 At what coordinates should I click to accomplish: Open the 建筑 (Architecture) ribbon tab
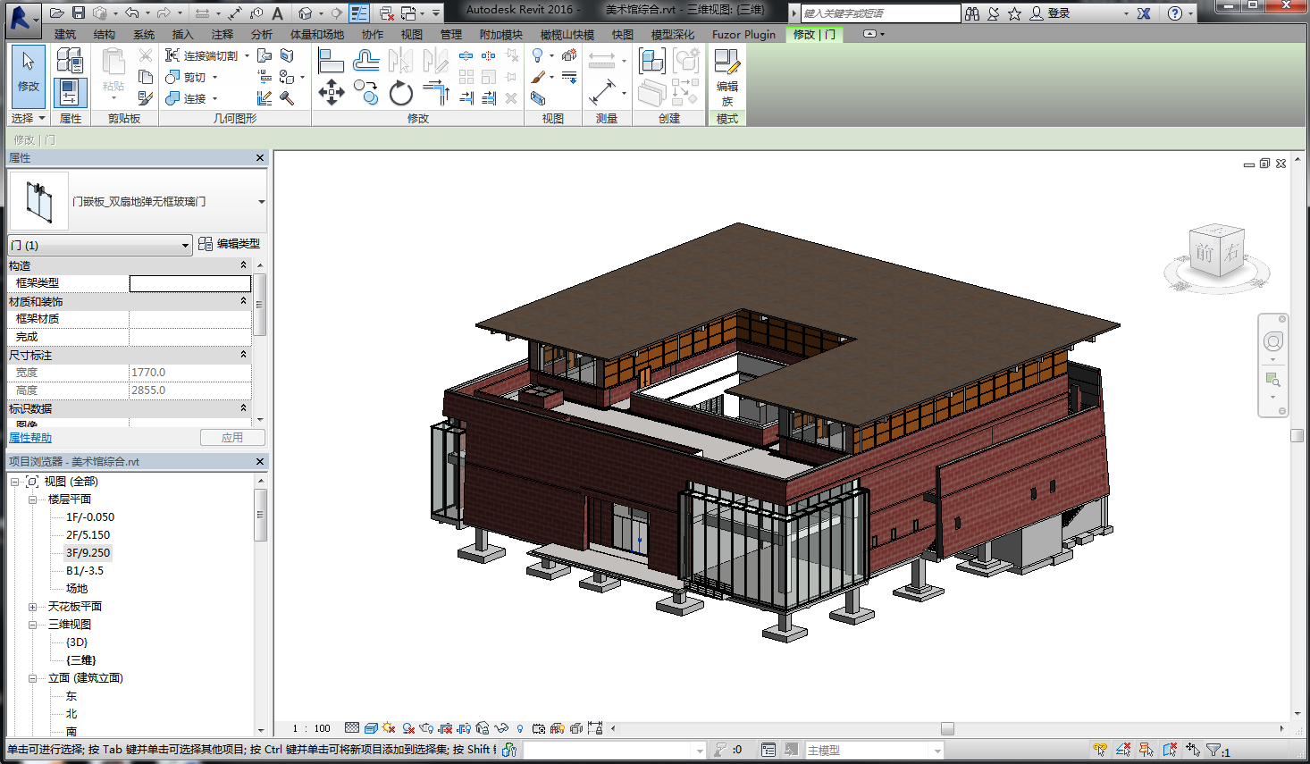click(65, 35)
